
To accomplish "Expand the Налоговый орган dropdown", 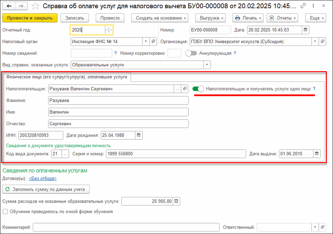I will coord(146,42).
